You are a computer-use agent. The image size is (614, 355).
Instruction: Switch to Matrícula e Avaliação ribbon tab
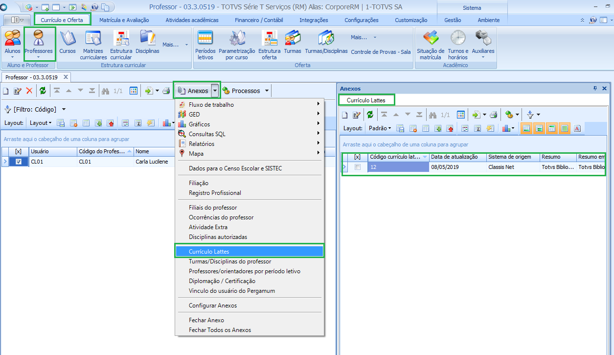click(x=124, y=20)
